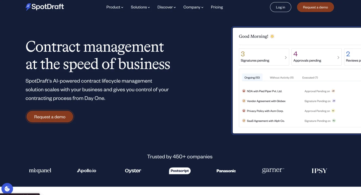The image size is (361, 195).
Task: Click the IPSY company logo
Action: [319, 171]
